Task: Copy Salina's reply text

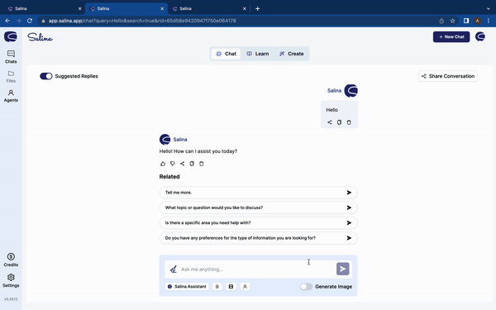Action: [192, 164]
